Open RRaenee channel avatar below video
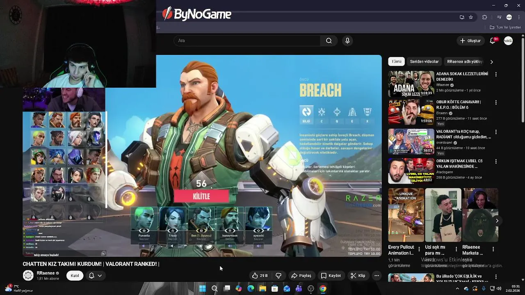This screenshot has width=525, height=295. click(28, 275)
